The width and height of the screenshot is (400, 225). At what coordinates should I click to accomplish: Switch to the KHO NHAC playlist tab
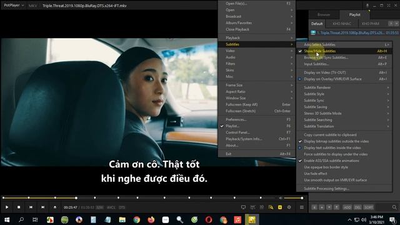click(342, 24)
